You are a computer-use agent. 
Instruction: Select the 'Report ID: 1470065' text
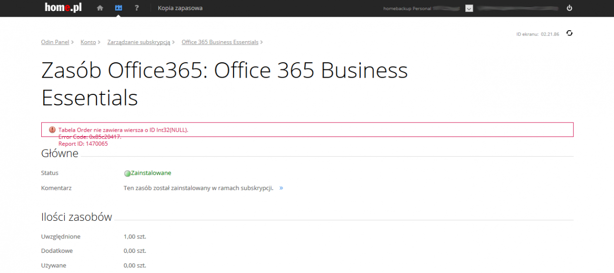(x=83, y=144)
